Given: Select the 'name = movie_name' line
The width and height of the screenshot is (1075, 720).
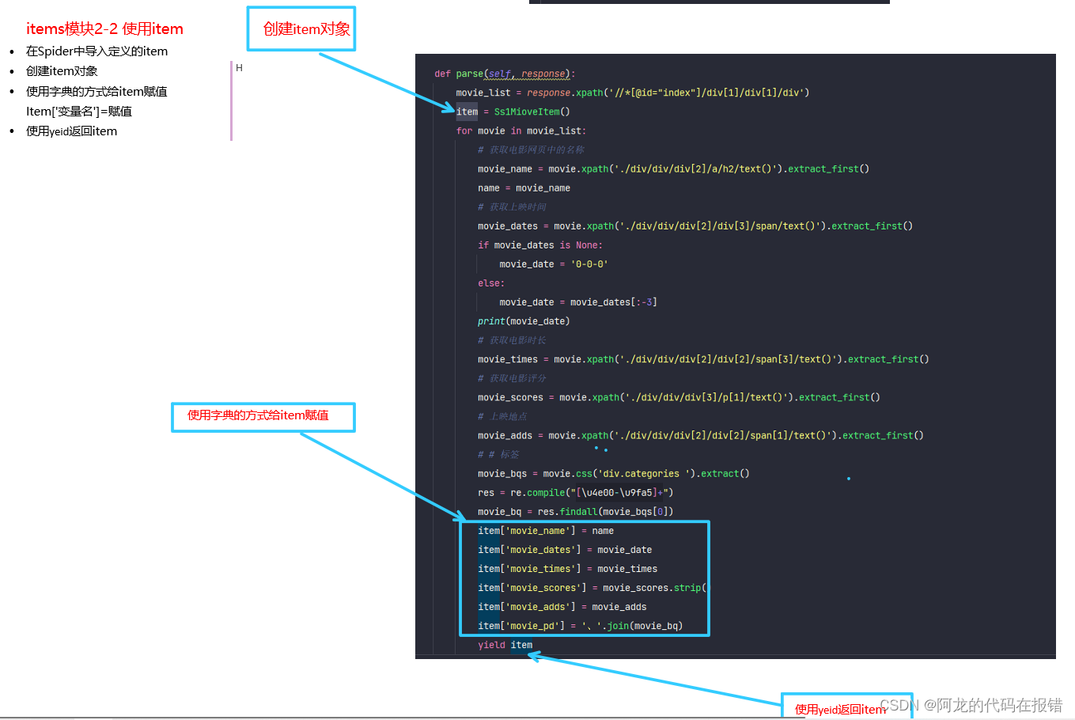Looking at the screenshot, I should 524,188.
